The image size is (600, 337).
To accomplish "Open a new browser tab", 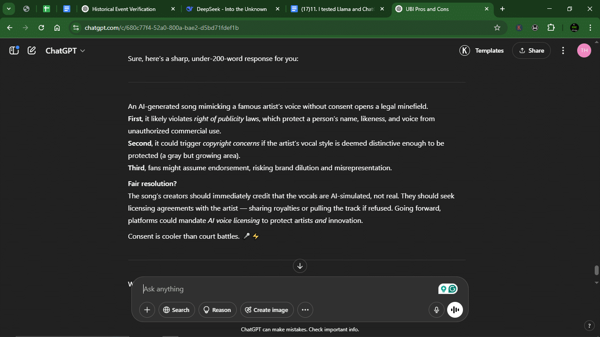I will 502,9.
